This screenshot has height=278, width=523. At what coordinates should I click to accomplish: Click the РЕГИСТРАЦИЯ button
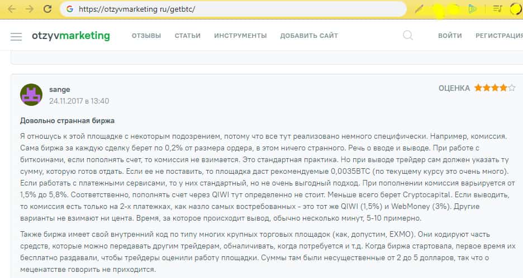(x=498, y=36)
